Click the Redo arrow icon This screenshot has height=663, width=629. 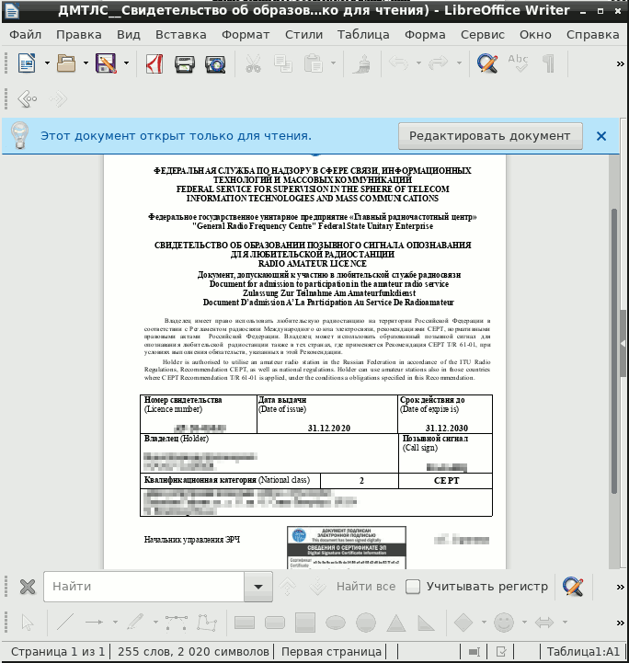[x=438, y=63]
